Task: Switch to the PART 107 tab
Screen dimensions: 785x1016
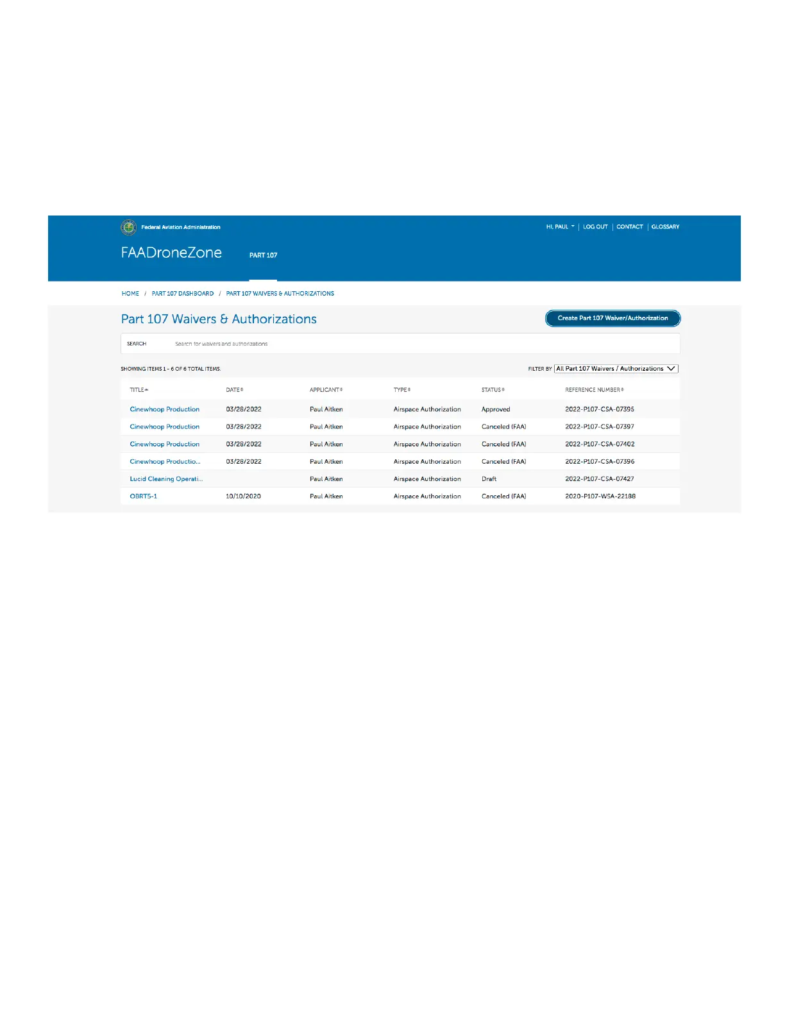Action: [x=263, y=255]
